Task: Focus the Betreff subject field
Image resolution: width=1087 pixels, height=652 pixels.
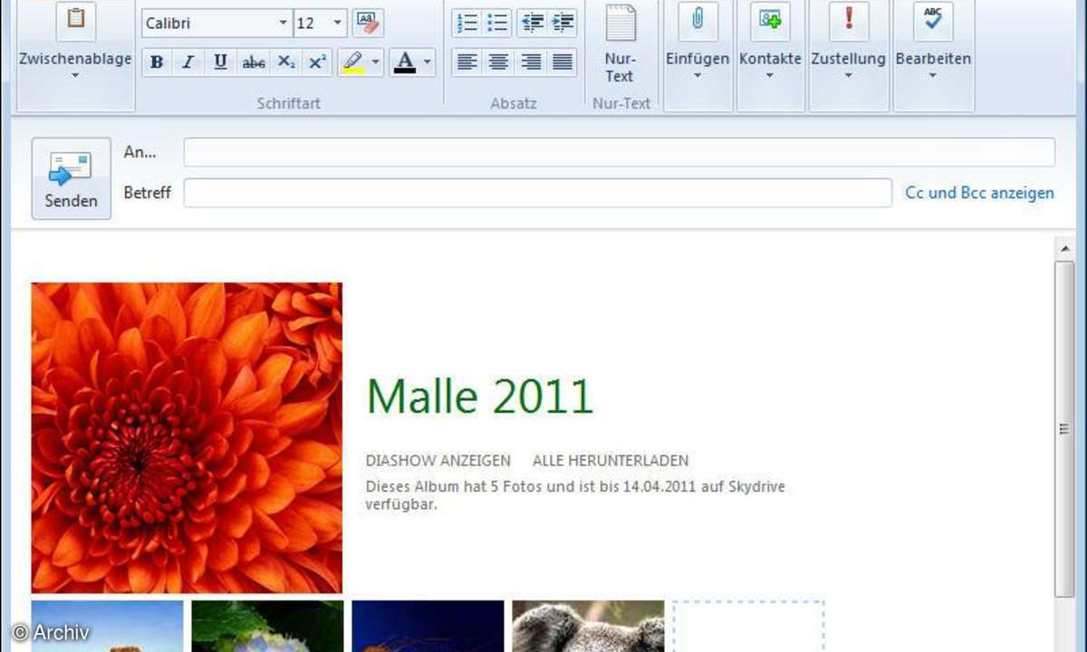Action: pyautogui.click(x=538, y=193)
